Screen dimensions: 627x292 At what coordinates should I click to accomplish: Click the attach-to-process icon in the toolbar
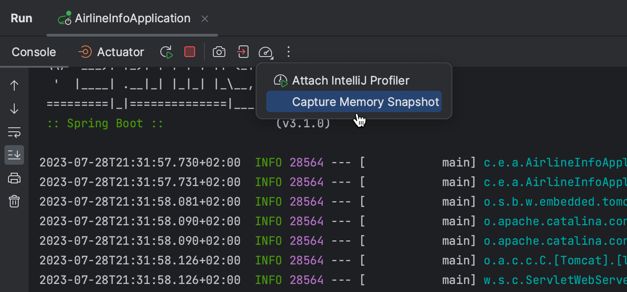coord(242,52)
